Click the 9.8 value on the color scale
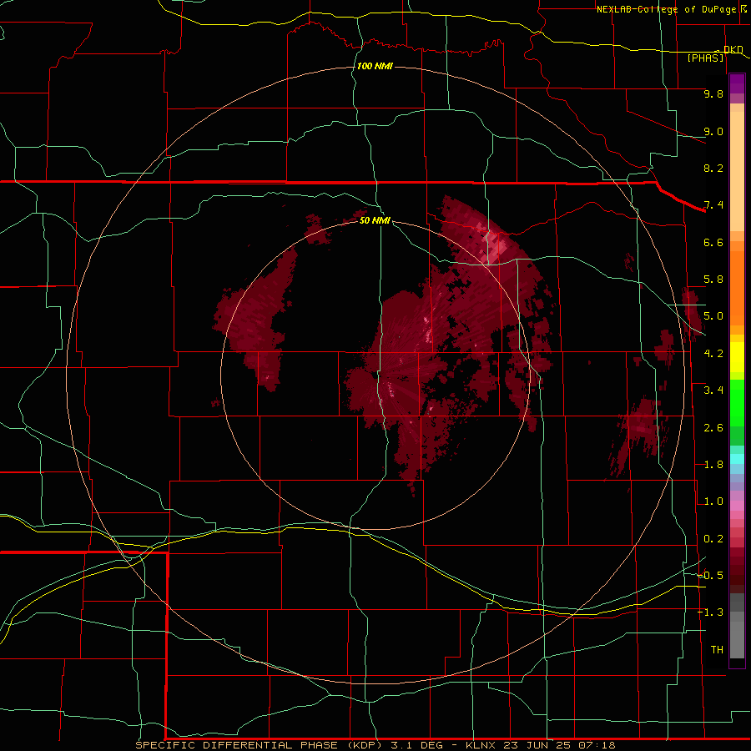The width and height of the screenshot is (751, 751). pyautogui.click(x=713, y=93)
